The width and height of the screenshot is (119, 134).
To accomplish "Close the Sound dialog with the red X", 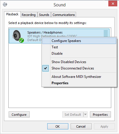I will 113,4.
